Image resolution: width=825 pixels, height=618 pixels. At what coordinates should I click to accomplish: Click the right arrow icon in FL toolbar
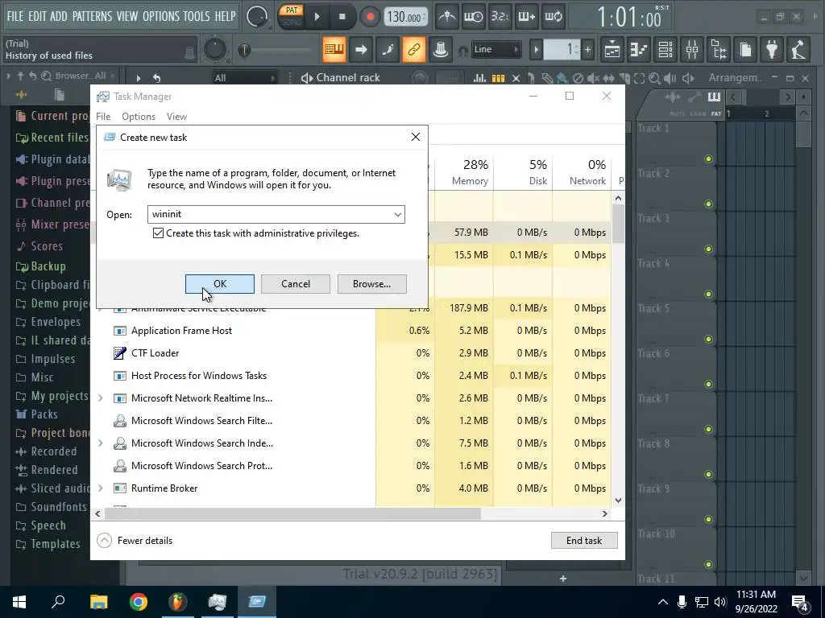click(361, 50)
